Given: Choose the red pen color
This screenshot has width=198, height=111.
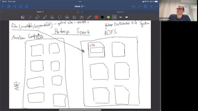Looking at the screenshot, I should (96, 17).
